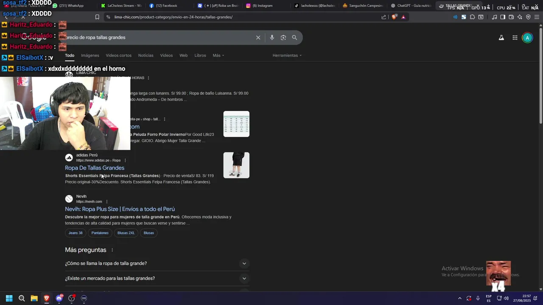543x305 pixels.
Task: Open the media control music note icon
Action: pos(494,17)
